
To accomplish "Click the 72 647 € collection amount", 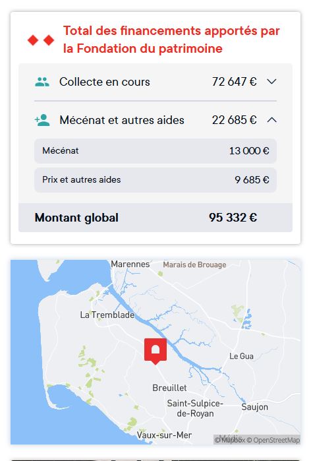I will 235,82.
